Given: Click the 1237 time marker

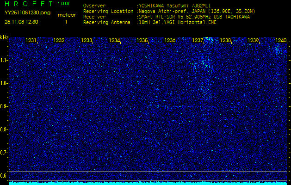Looking at the screenshot, I should [198, 40].
